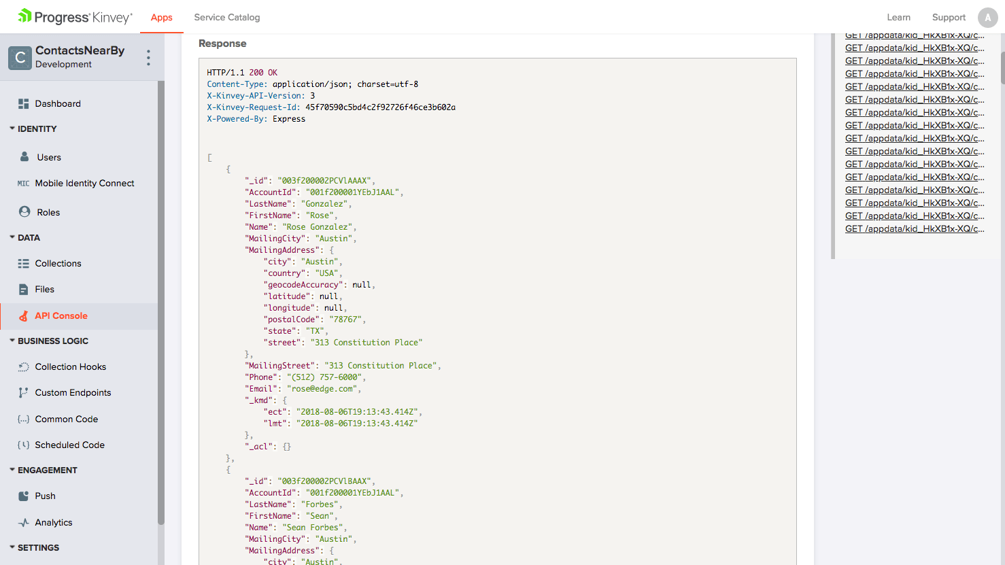The image size is (1005, 565).
Task: Open Collections using its list icon
Action: 24,264
